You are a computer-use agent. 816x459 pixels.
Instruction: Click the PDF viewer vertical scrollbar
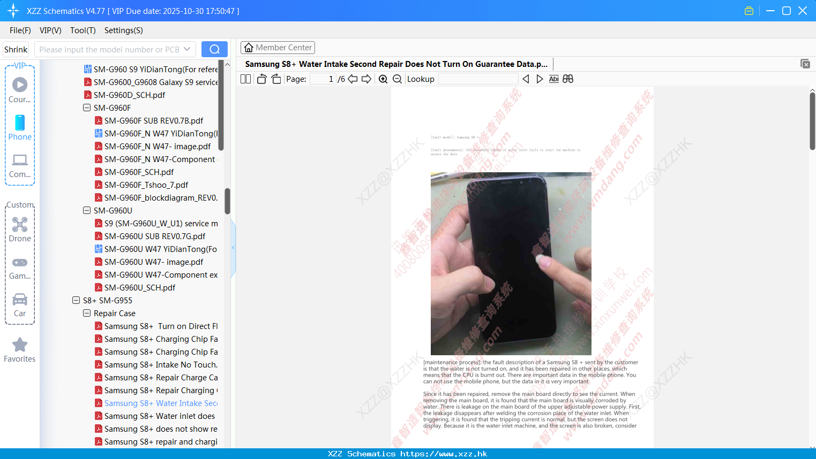(812, 121)
